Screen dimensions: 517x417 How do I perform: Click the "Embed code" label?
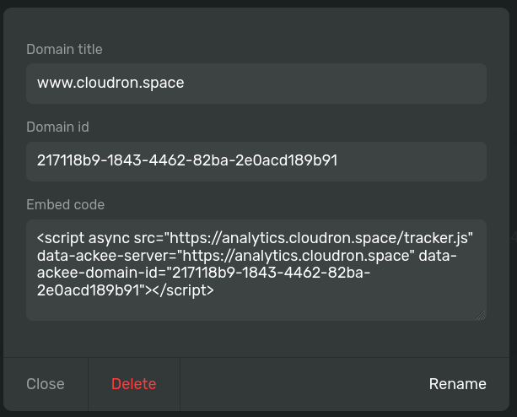click(x=65, y=205)
